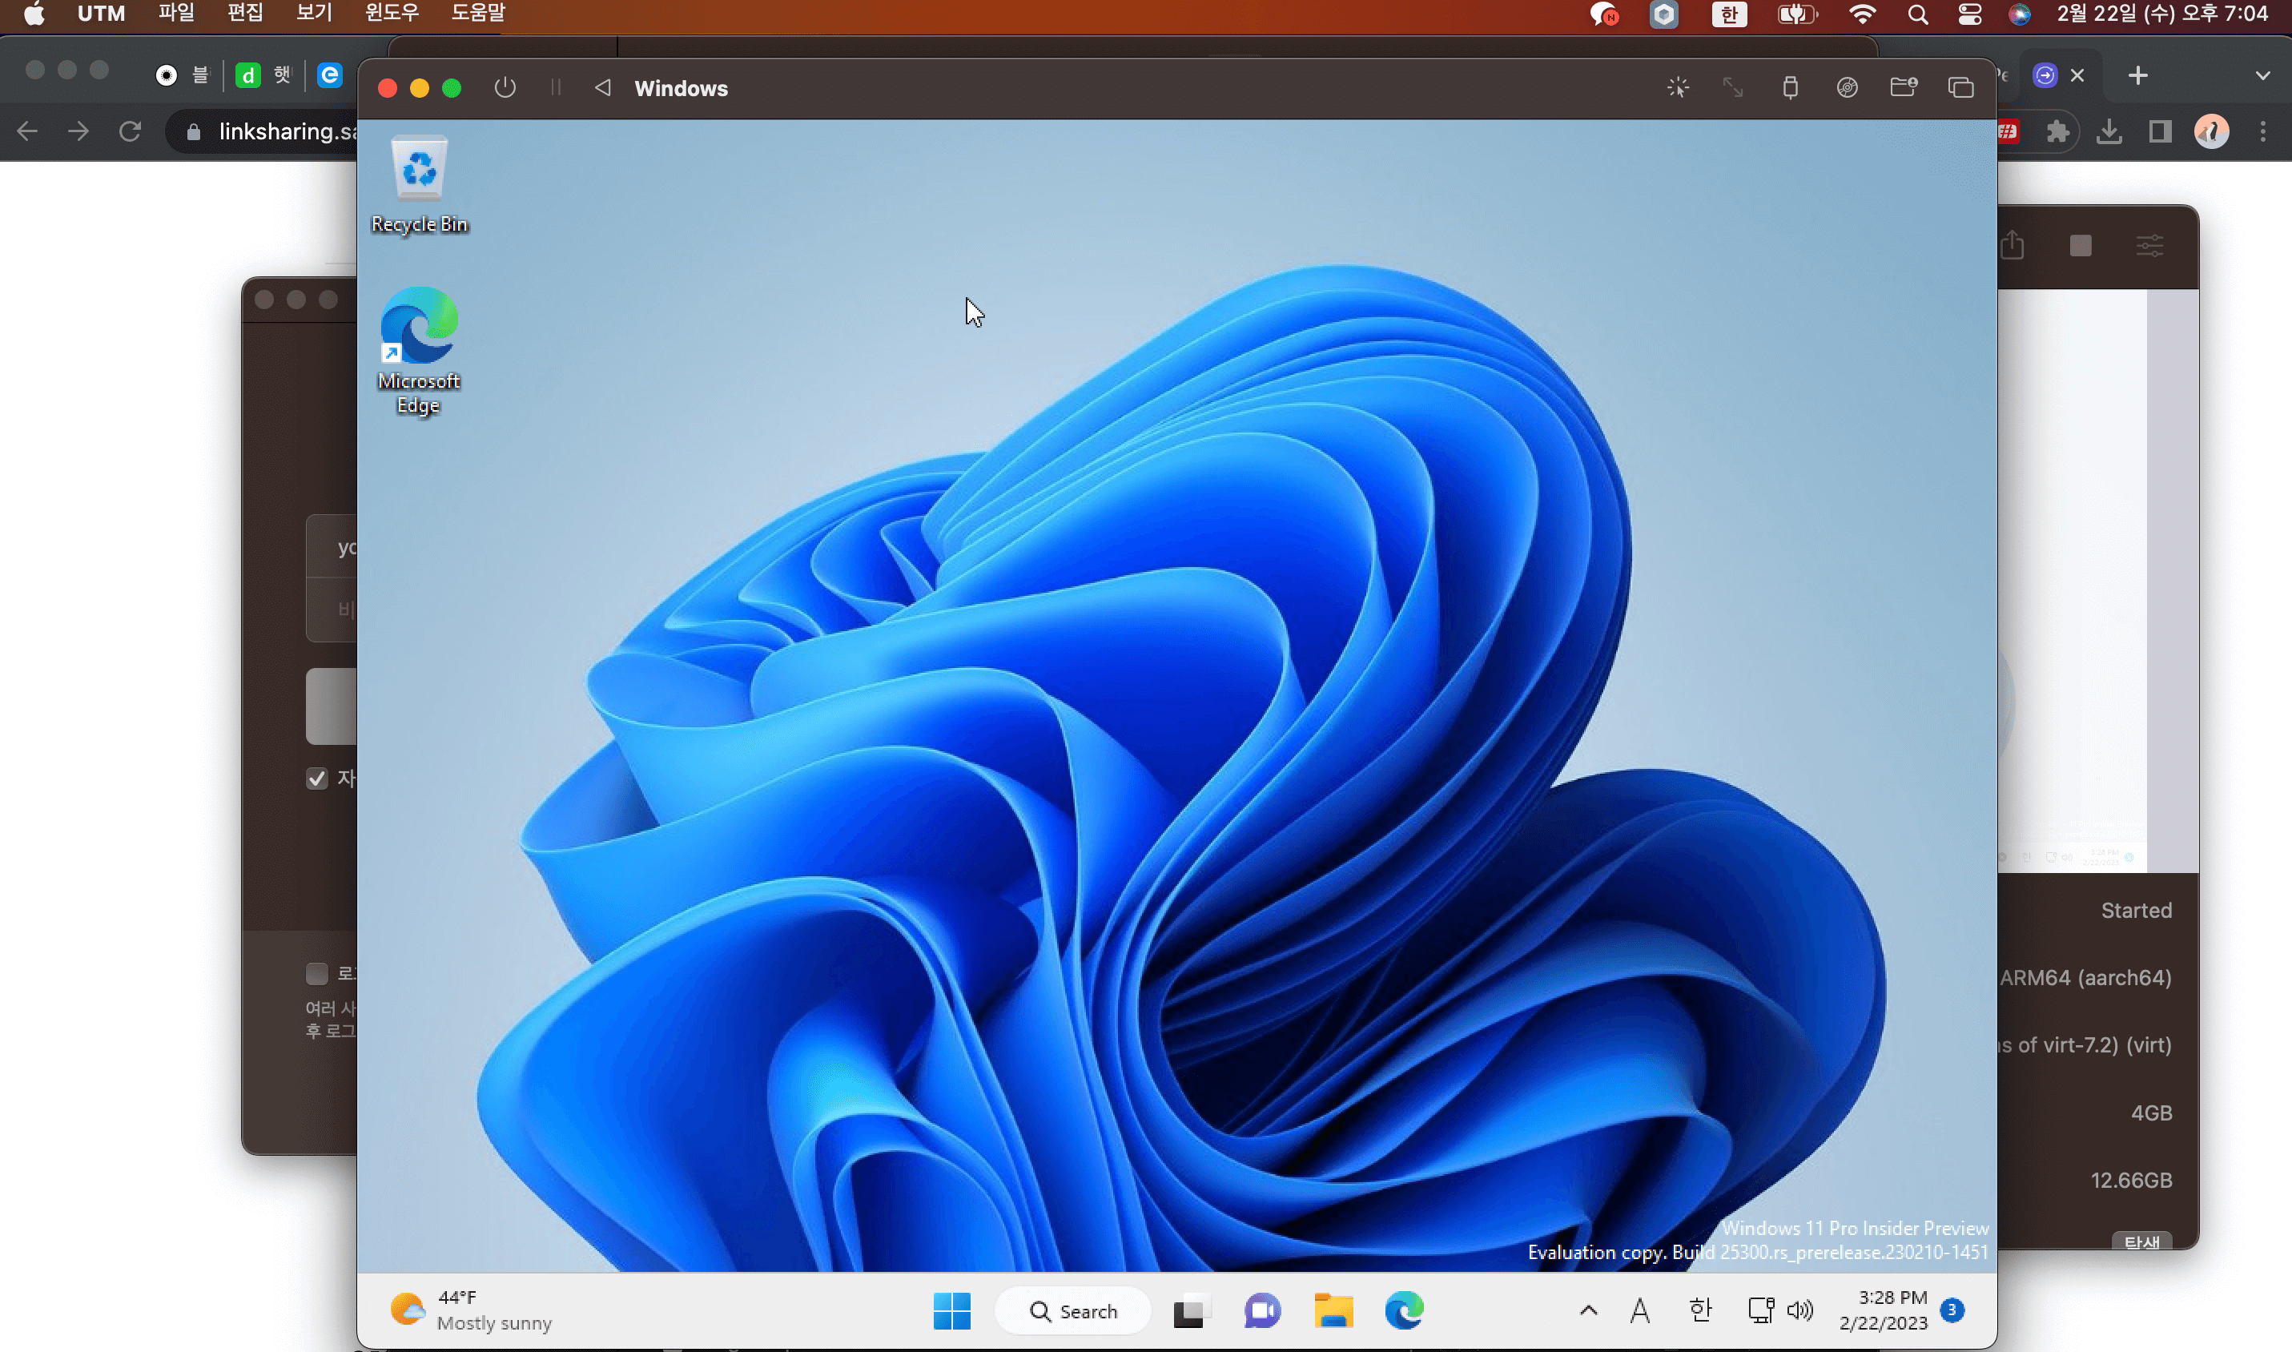This screenshot has height=1352, width=2292.
Task: Open the 파일 menu in the menu bar
Action: pyautogui.click(x=176, y=14)
